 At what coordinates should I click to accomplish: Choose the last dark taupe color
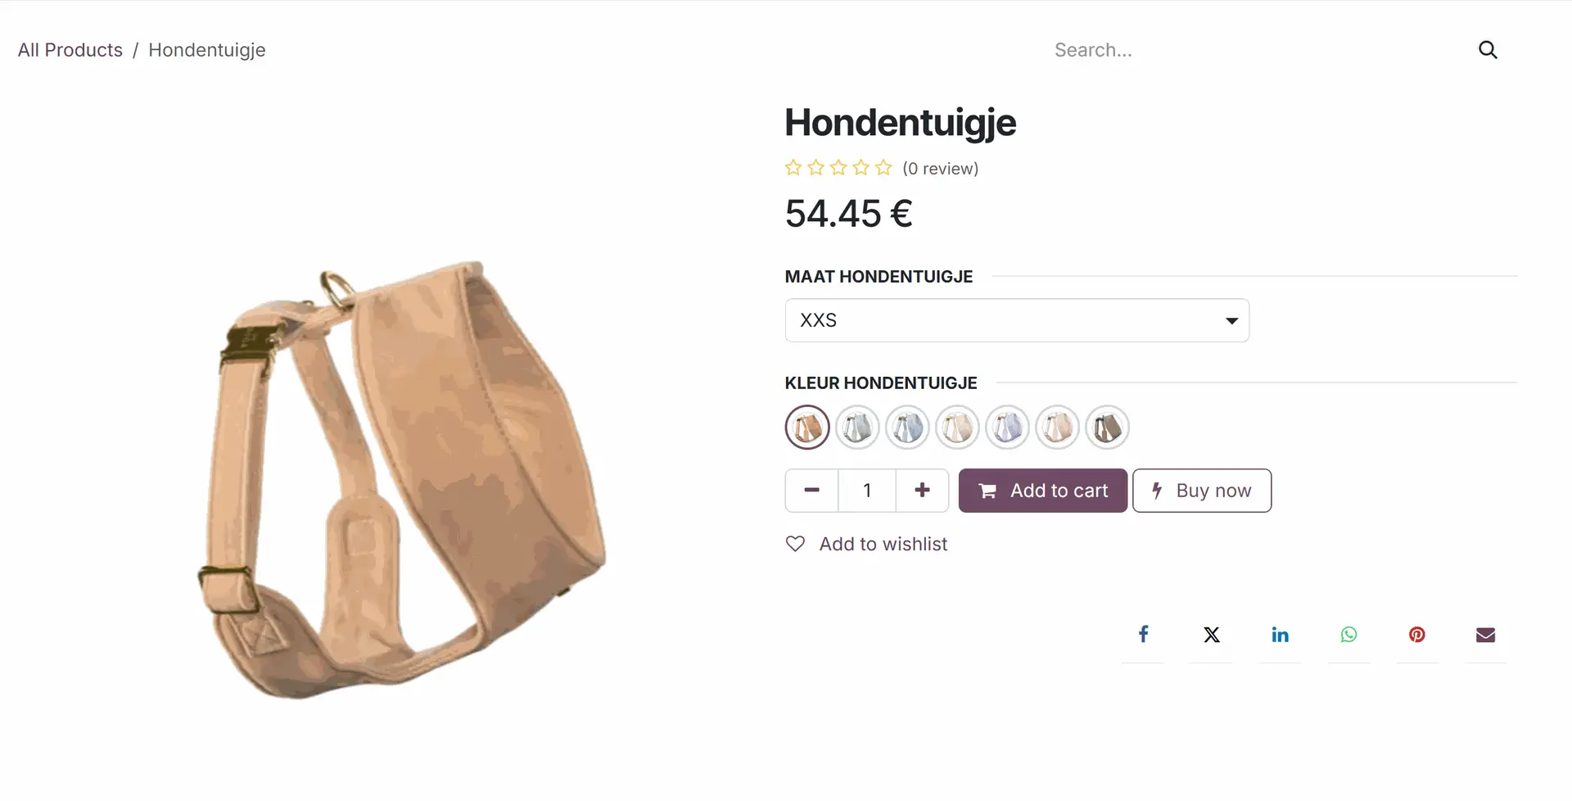point(1107,428)
